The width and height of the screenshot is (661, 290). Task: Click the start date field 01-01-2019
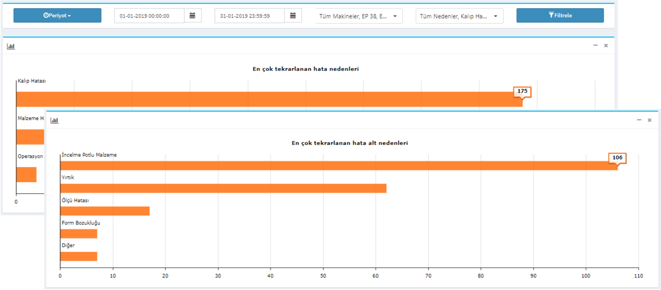[149, 16]
